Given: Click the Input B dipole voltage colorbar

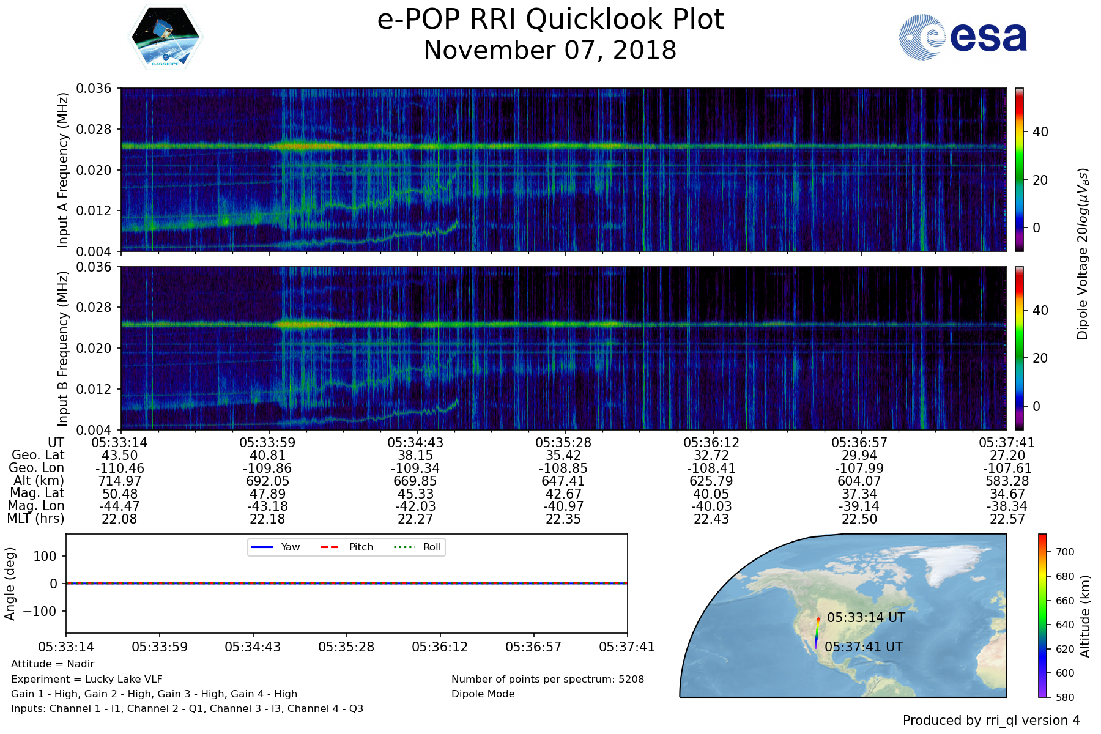Looking at the screenshot, I should (1019, 348).
